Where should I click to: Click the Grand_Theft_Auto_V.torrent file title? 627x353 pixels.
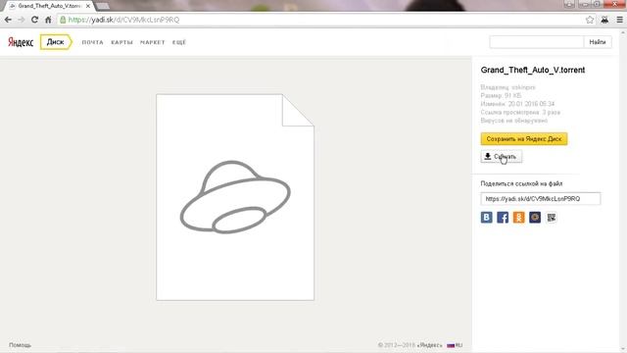click(x=533, y=70)
